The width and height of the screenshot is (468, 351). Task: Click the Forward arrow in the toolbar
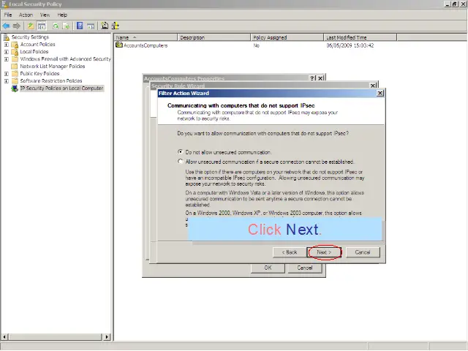tap(16, 26)
